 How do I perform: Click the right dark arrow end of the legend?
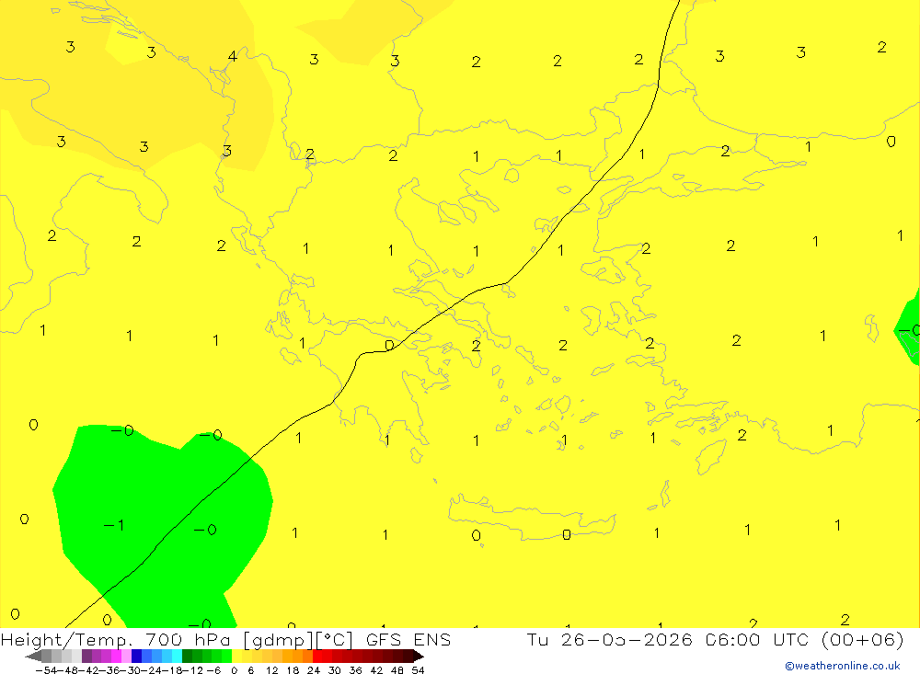419,656
